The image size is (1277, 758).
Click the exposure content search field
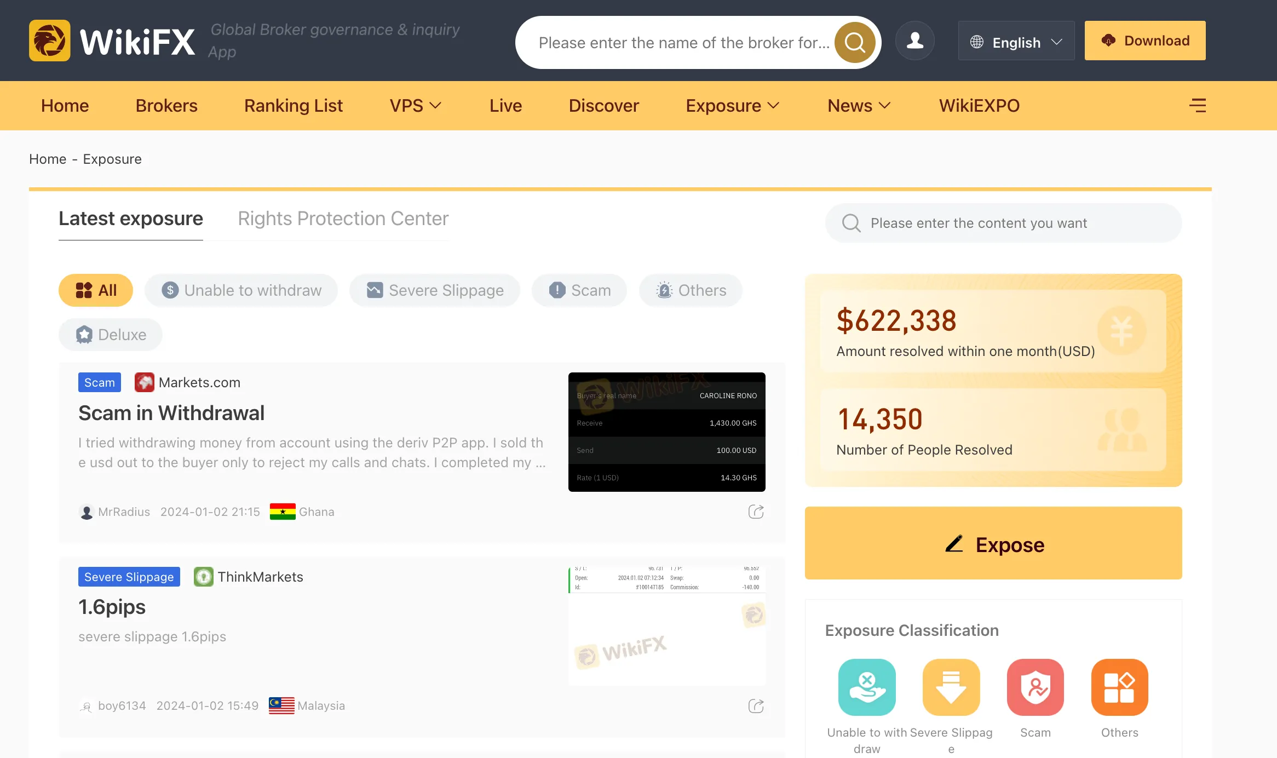pyautogui.click(x=1003, y=223)
